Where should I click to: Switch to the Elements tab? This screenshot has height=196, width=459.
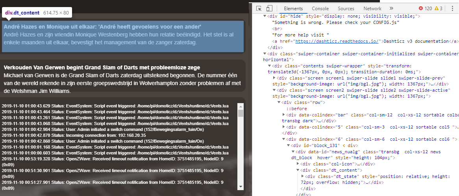click(293, 9)
